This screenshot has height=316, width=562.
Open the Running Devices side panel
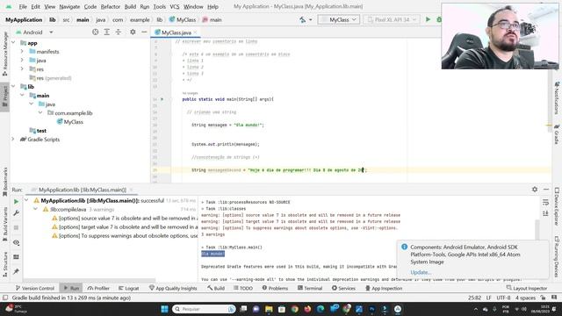(x=557, y=255)
